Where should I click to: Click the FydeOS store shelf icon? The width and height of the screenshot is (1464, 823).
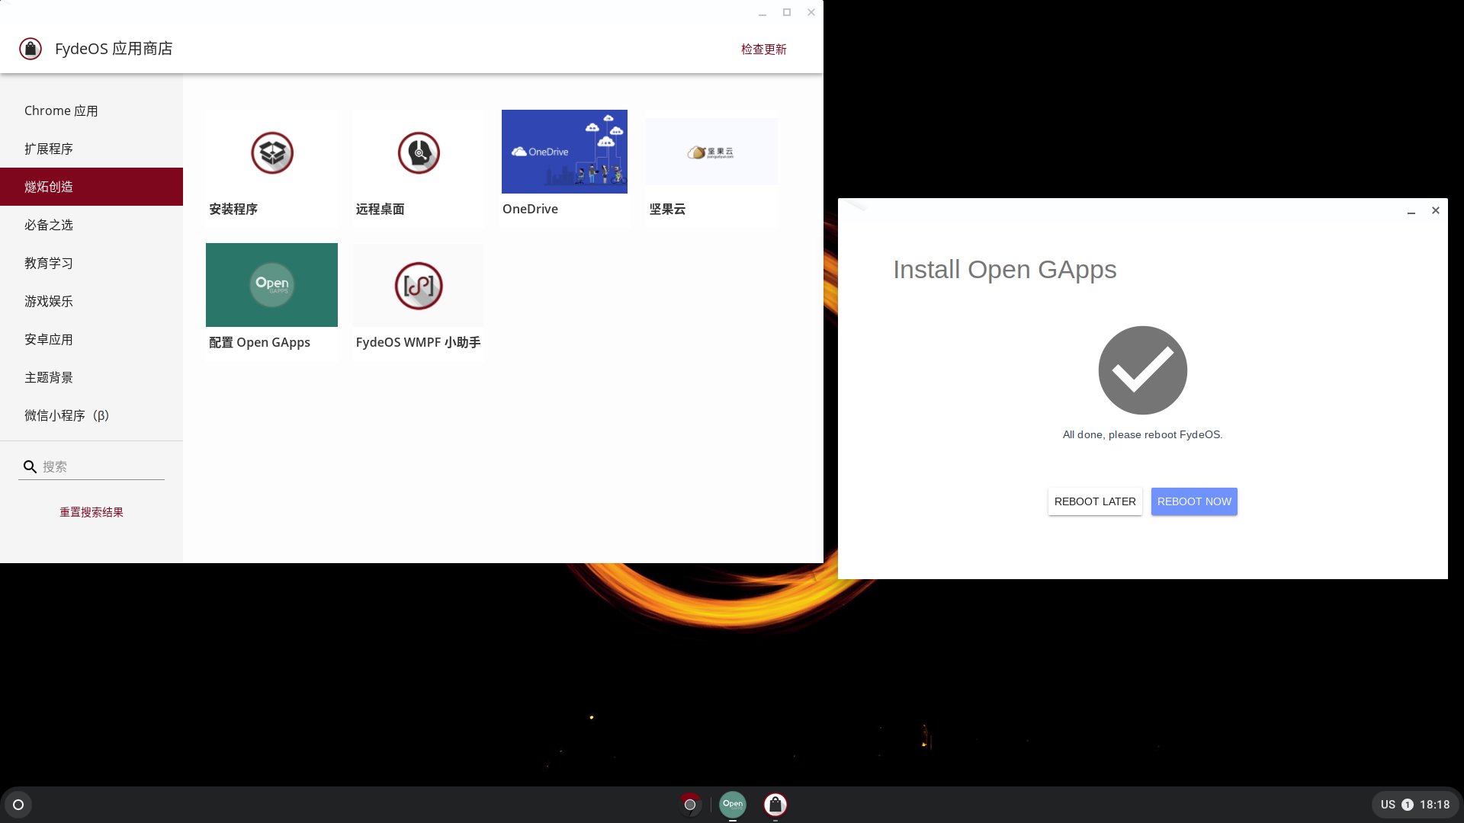(x=775, y=804)
